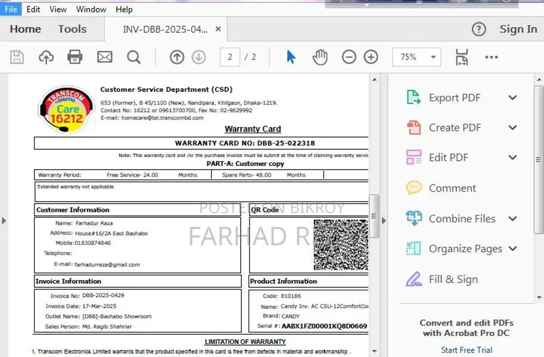Upload file to cloud icon
The width and height of the screenshot is (544, 357).
46,57
